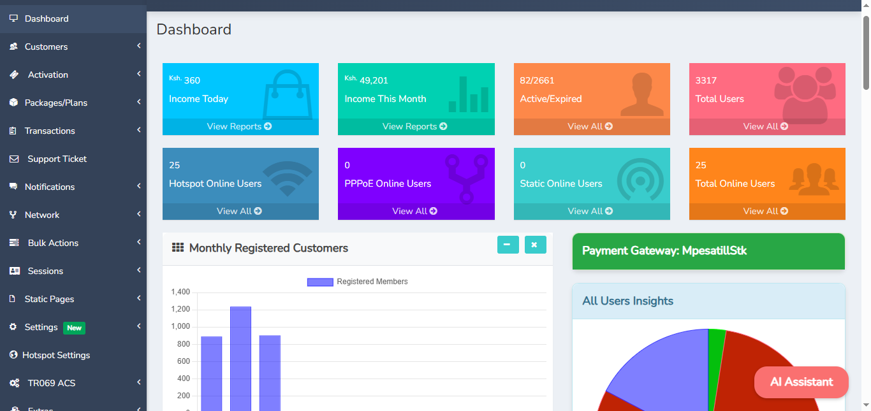Toggle Registered Members legend in chart

pyautogui.click(x=357, y=282)
